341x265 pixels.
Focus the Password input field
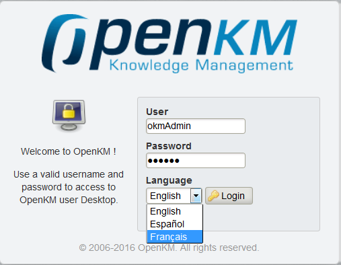click(196, 160)
